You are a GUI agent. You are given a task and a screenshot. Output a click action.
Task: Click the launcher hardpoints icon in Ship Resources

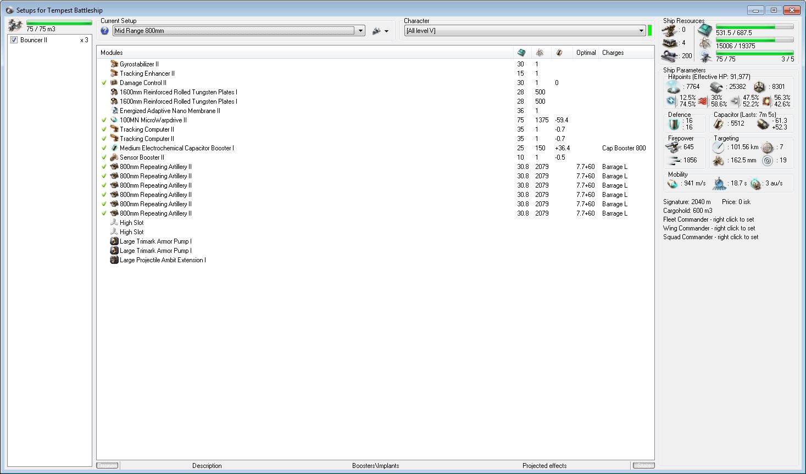click(670, 43)
